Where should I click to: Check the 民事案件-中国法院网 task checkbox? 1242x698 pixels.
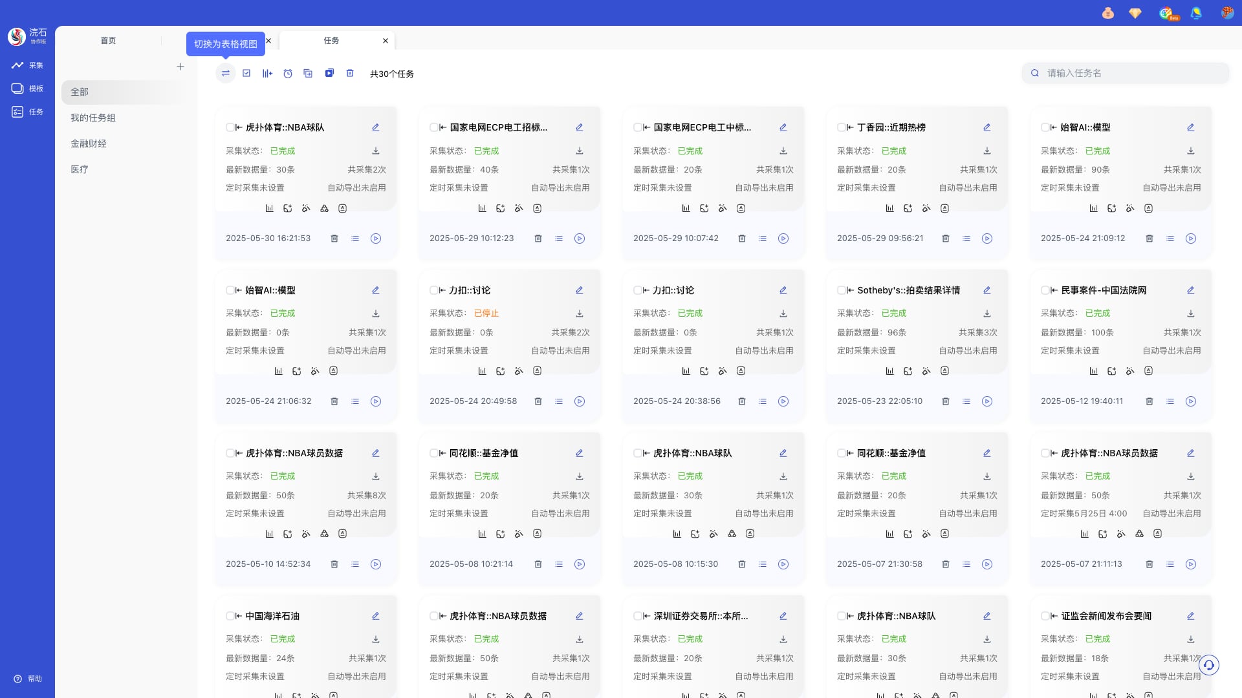pos(1045,290)
